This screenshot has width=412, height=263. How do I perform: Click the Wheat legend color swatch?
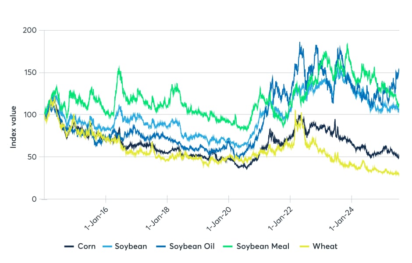pyautogui.click(x=305, y=247)
